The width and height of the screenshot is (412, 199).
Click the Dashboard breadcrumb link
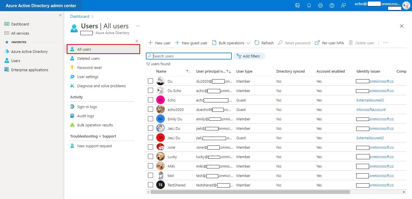[80, 16]
